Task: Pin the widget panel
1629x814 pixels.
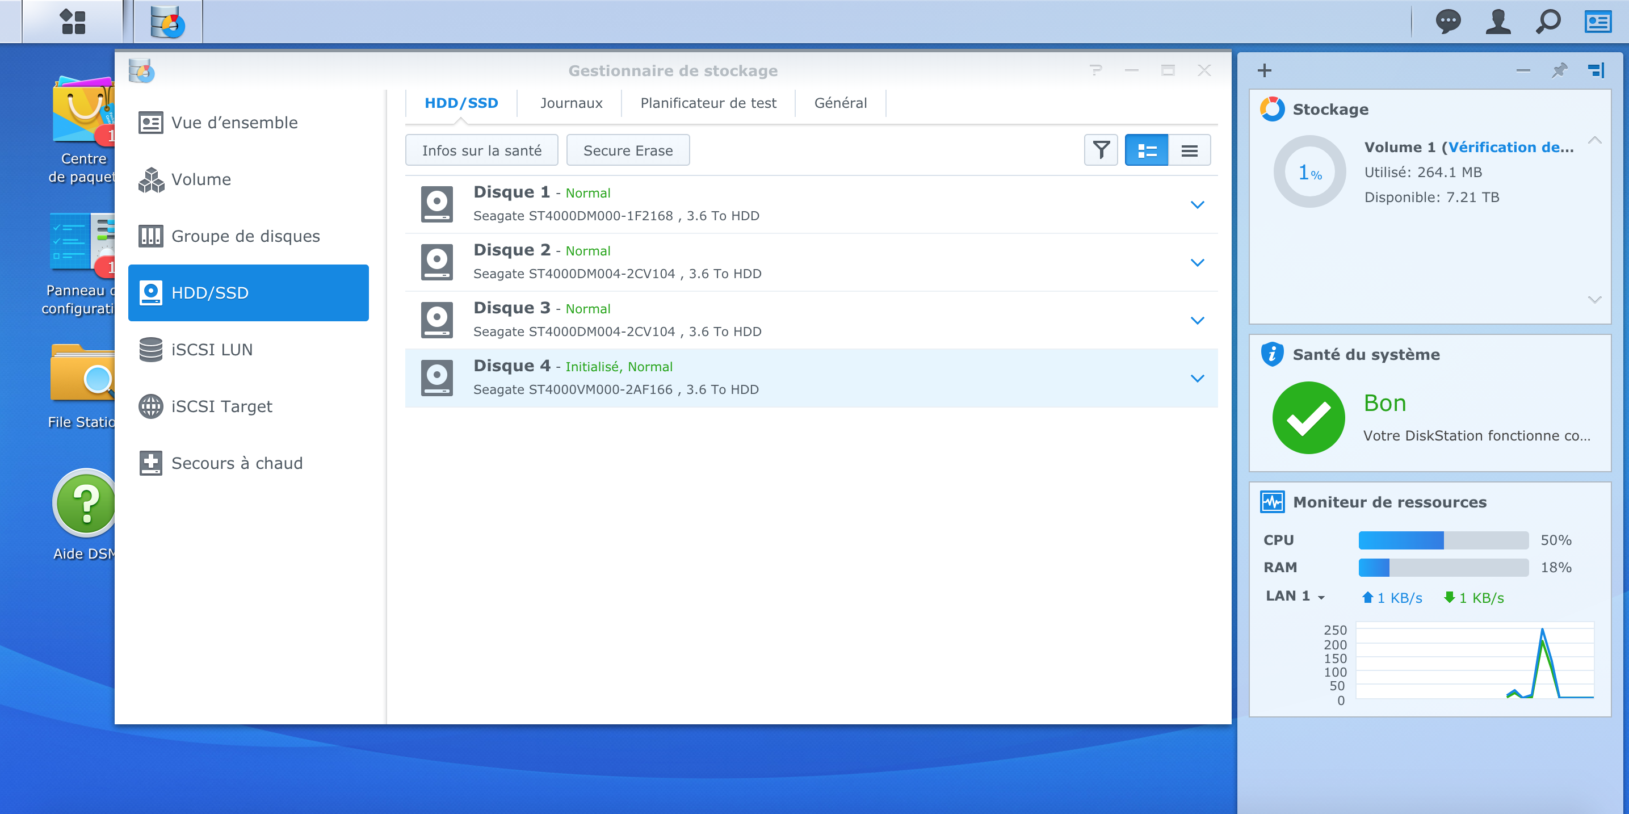Action: click(1559, 70)
